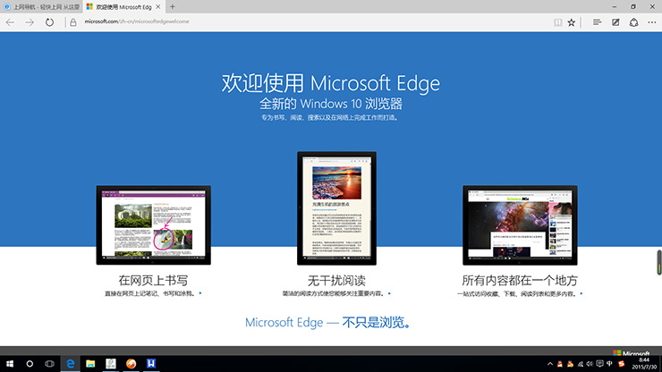Open the volume speaker tray icon
This screenshot has height=372, width=662.
[x=590, y=364]
